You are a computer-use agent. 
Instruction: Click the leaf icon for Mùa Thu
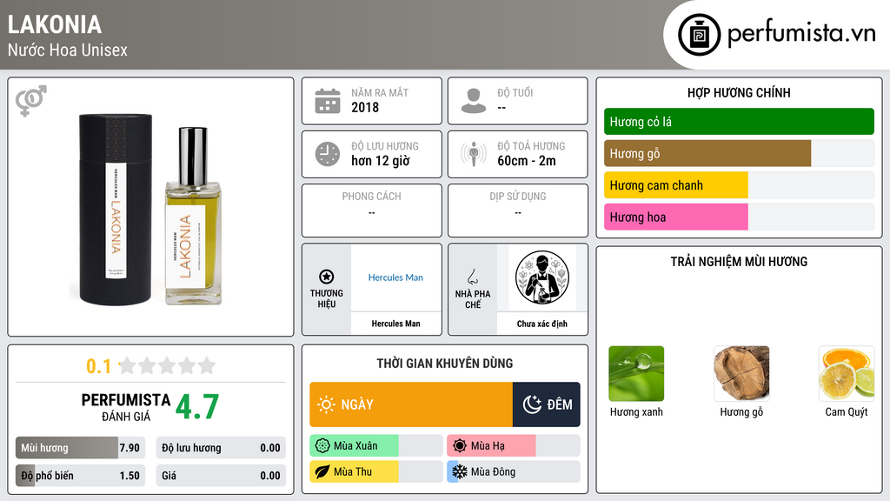pyautogui.click(x=322, y=471)
